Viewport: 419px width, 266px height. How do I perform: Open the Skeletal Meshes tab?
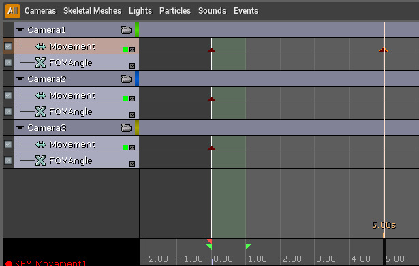tap(92, 11)
